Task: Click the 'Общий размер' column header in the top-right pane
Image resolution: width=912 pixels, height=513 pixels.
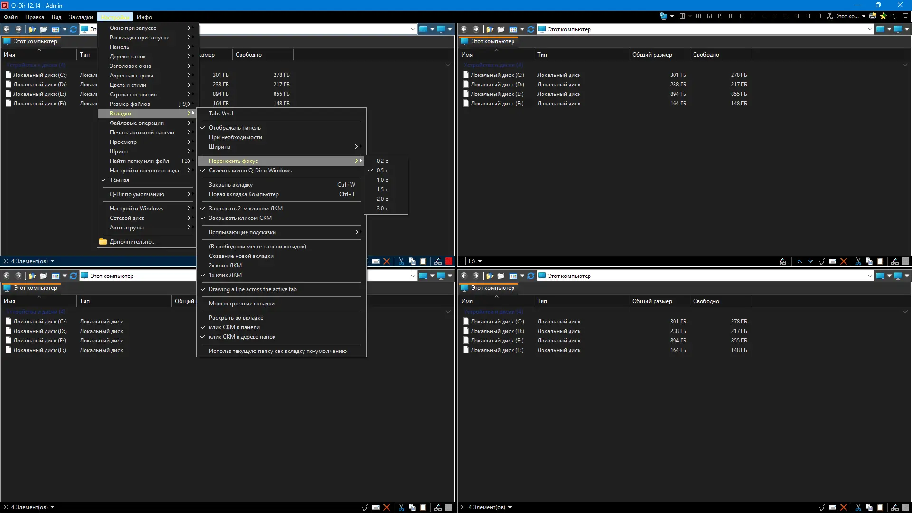Action: pyautogui.click(x=652, y=55)
